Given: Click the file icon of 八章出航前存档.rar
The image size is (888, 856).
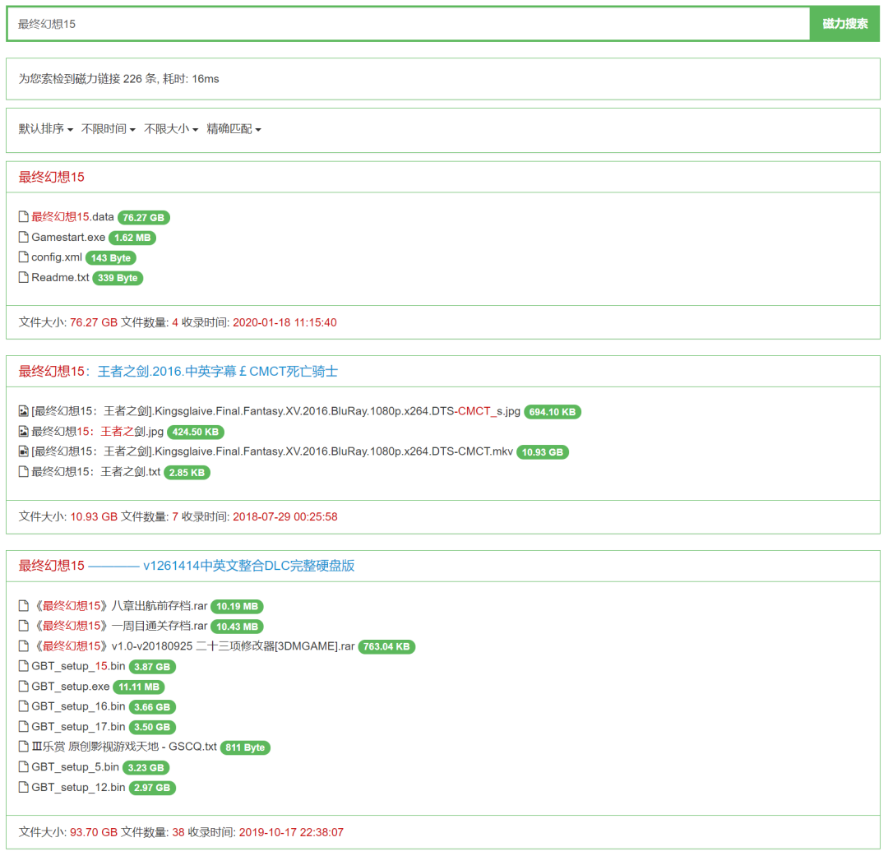Looking at the screenshot, I should click(23, 605).
